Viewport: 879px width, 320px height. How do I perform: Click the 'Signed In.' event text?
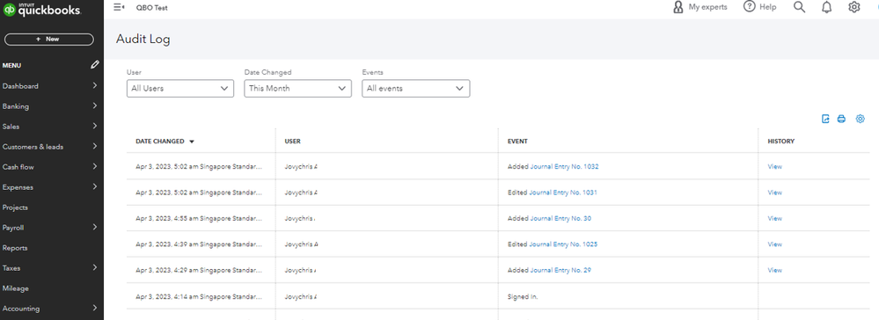click(x=523, y=296)
